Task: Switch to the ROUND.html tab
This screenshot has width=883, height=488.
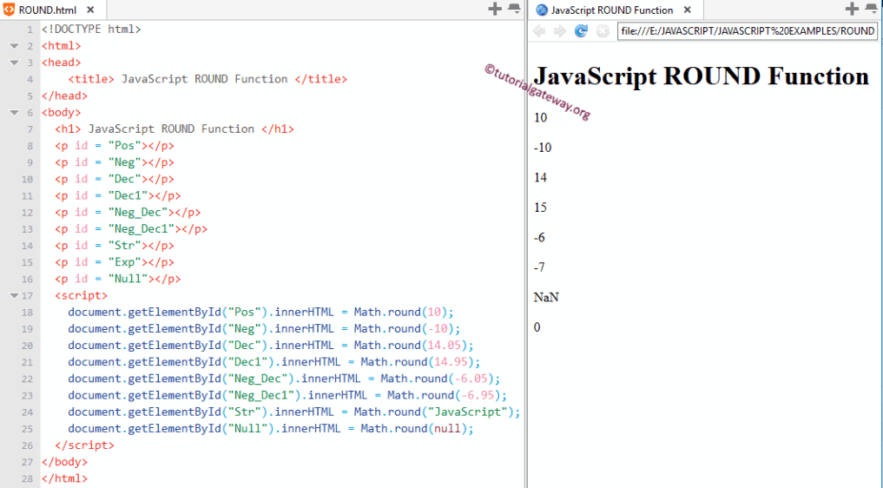Action: pyautogui.click(x=47, y=10)
